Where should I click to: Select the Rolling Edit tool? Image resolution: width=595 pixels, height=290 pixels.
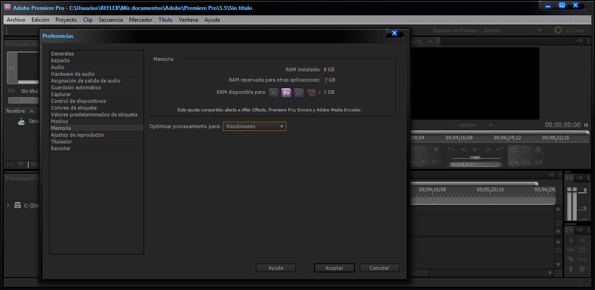pyautogui.click(x=582, y=249)
